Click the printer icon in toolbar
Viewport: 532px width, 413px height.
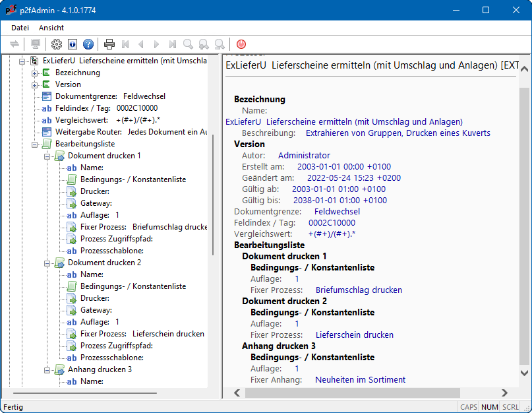pyautogui.click(x=109, y=44)
